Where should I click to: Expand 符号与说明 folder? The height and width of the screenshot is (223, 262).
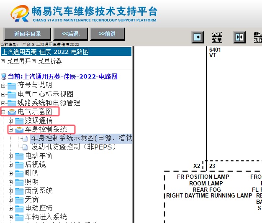[3, 86]
